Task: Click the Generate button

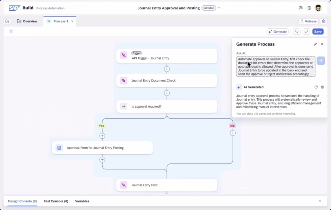Action: click(x=278, y=32)
